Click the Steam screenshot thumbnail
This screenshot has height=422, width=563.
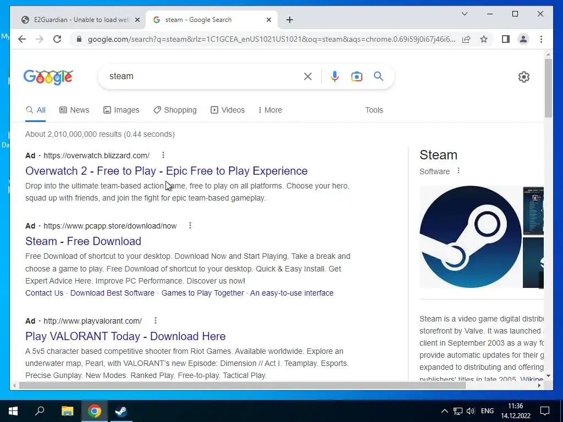533,210
